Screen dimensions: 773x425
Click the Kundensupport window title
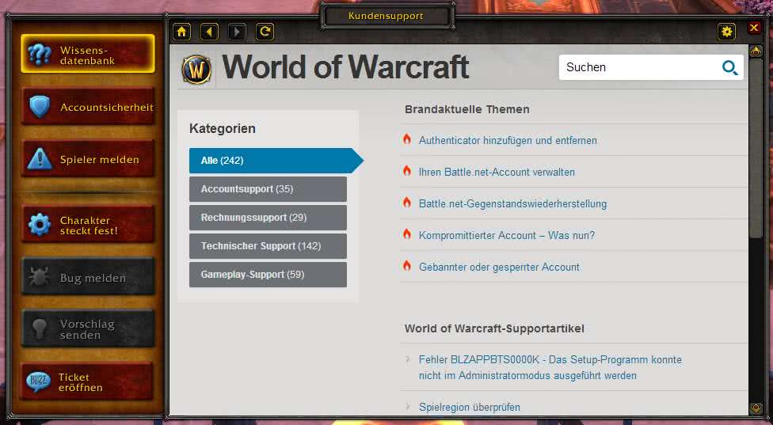tap(386, 16)
